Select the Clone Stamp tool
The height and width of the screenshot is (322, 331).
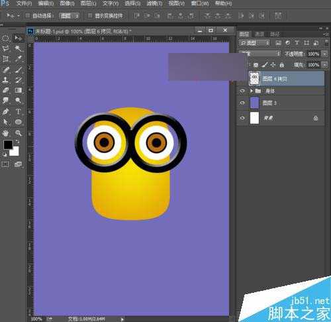coord(6,80)
